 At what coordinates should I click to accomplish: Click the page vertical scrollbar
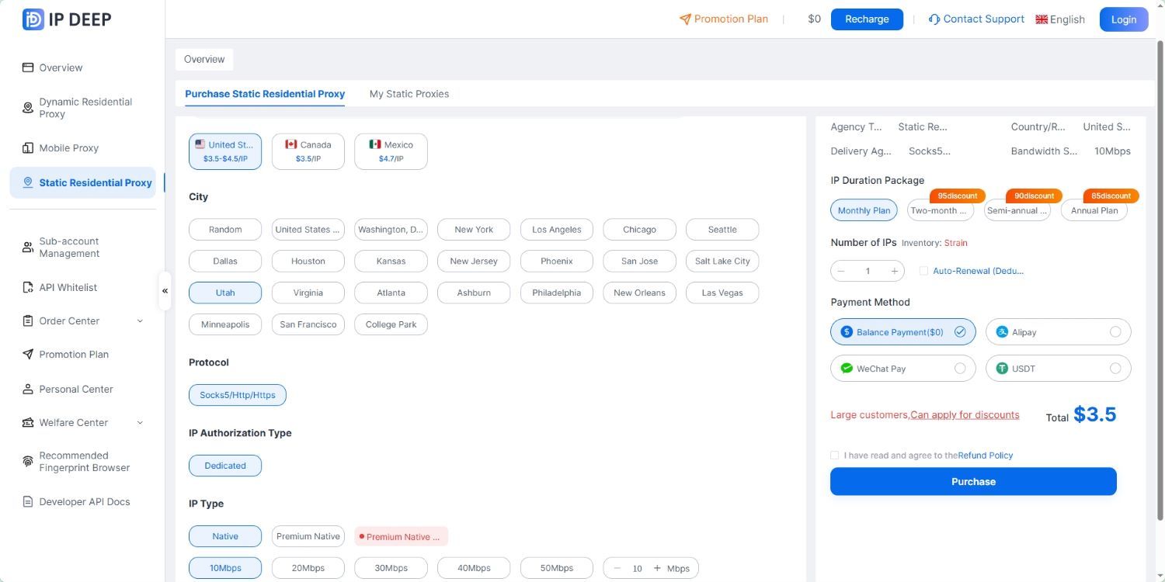pyautogui.click(x=1160, y=279)
